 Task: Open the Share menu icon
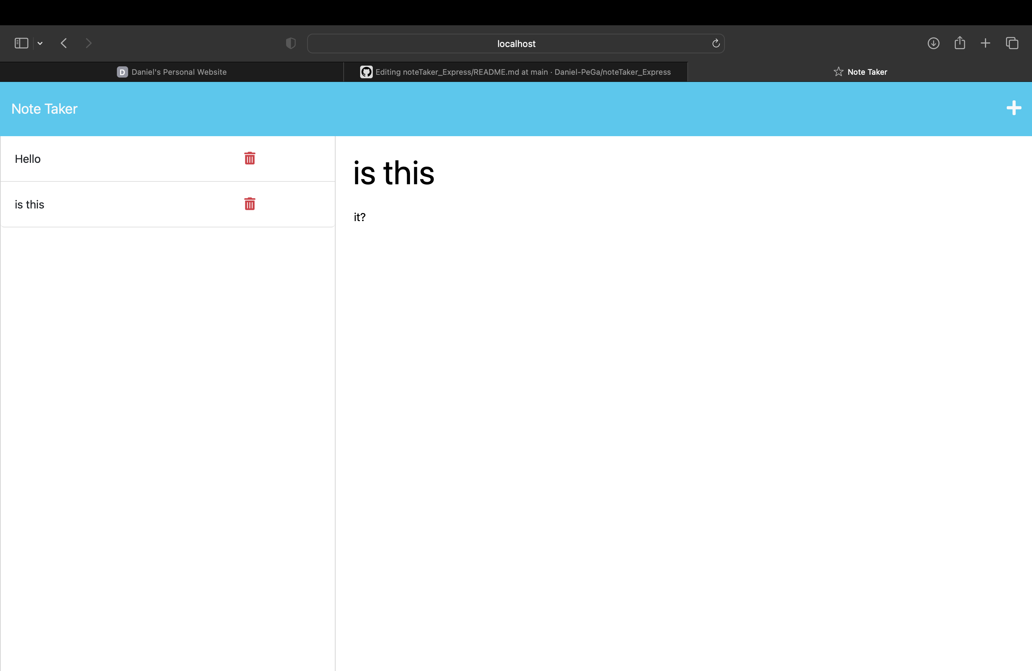[x=960, y=43]
